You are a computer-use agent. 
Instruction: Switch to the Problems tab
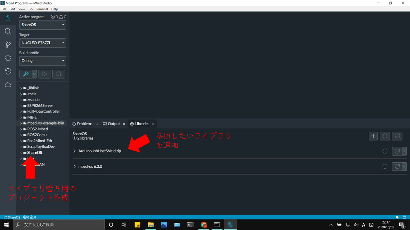click(84, 124)
